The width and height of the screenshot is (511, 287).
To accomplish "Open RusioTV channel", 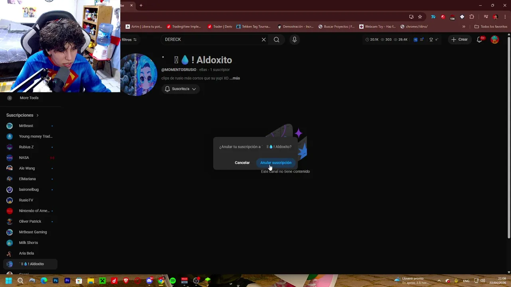I will pyautogui.click(x=30, y=200).
